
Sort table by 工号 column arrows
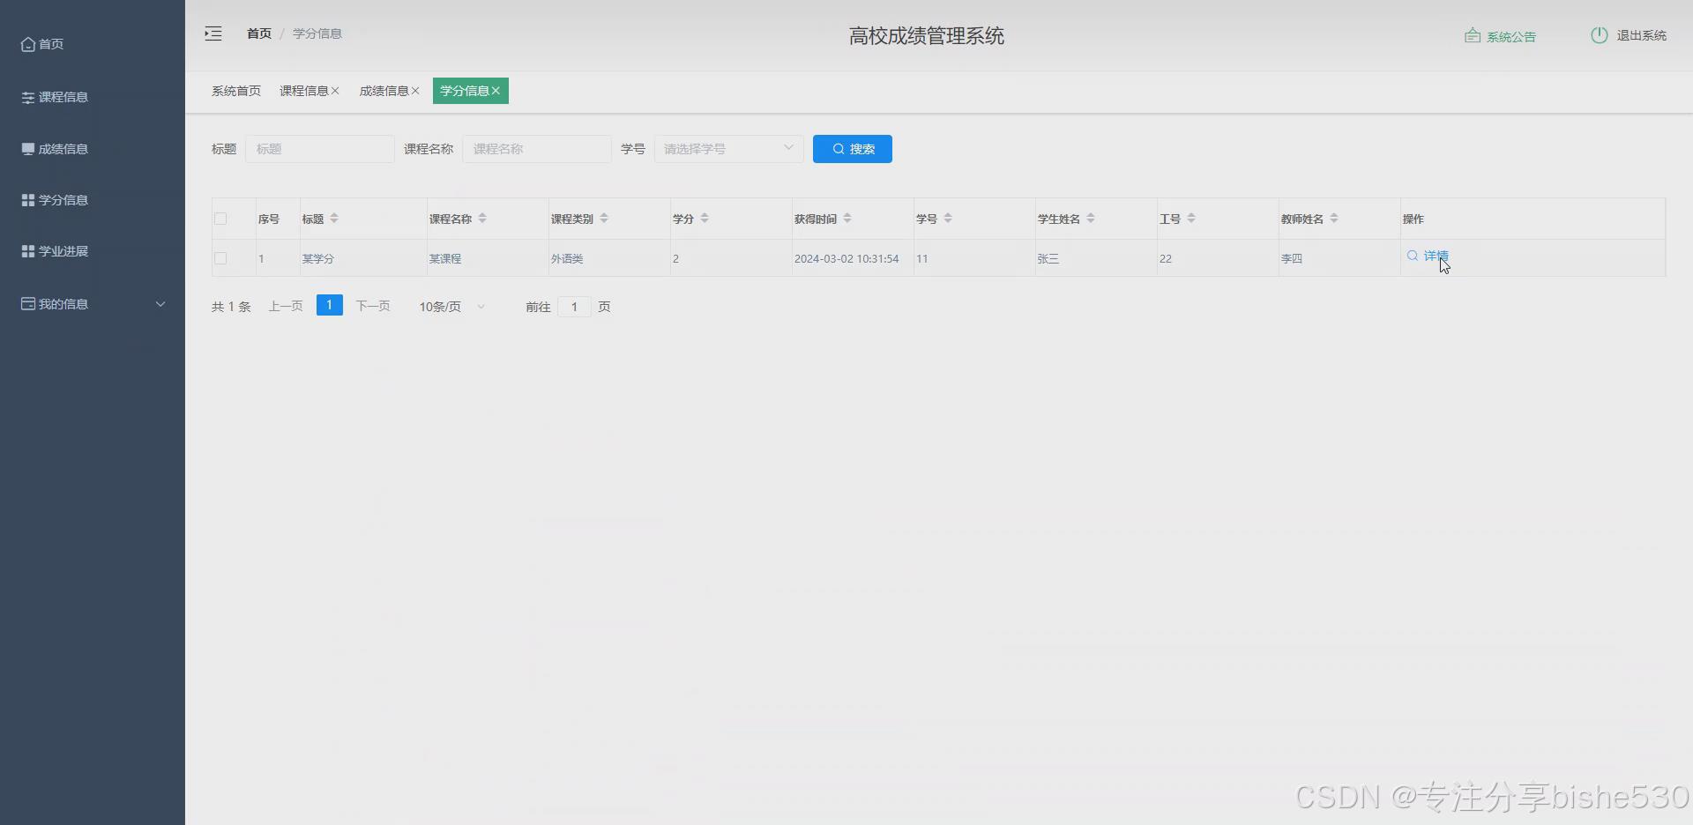pyautogui.click(x=1191, y=219)
